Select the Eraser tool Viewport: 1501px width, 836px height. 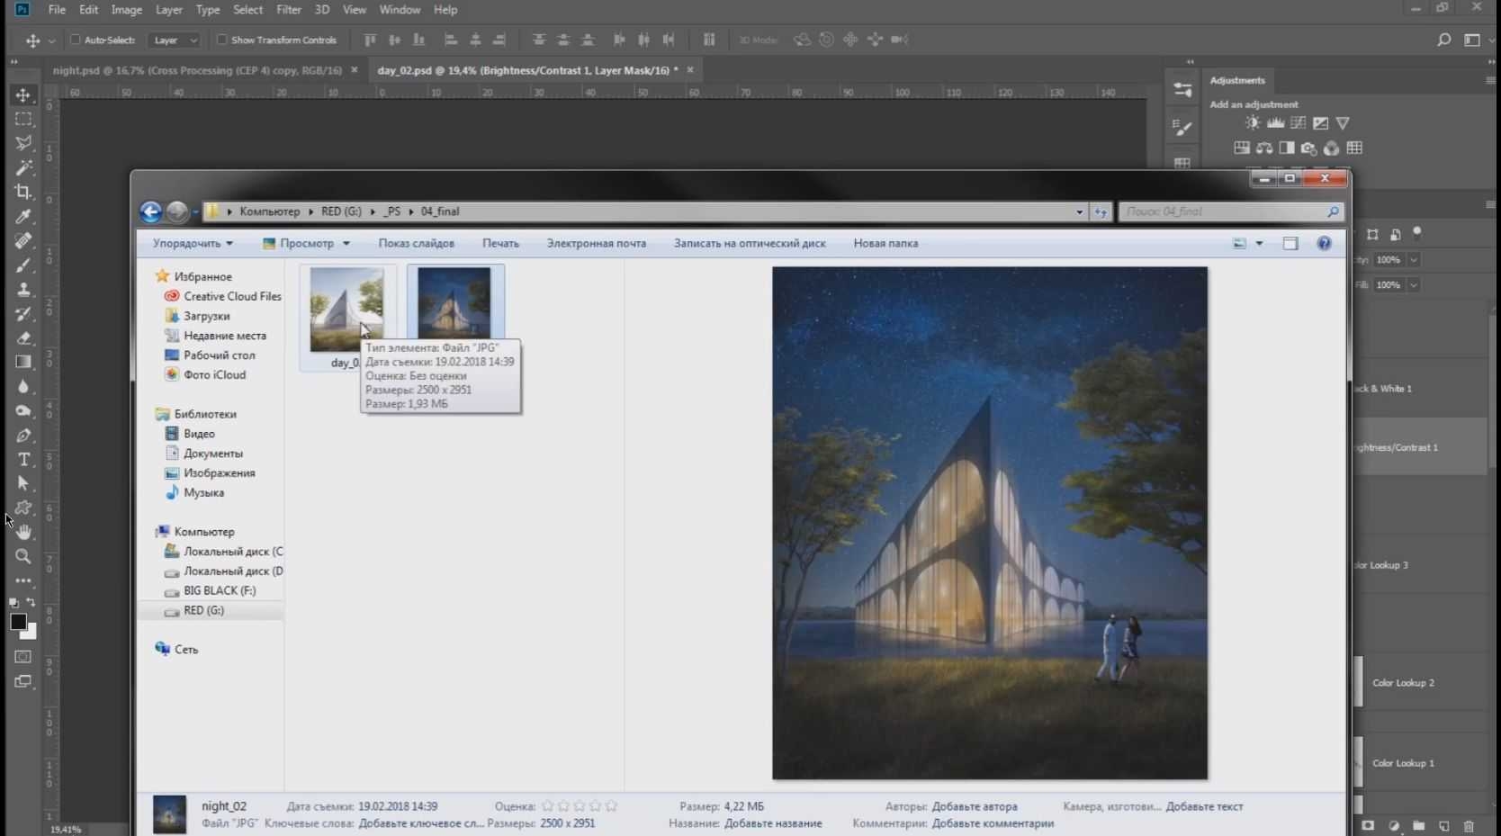(23, 337)
